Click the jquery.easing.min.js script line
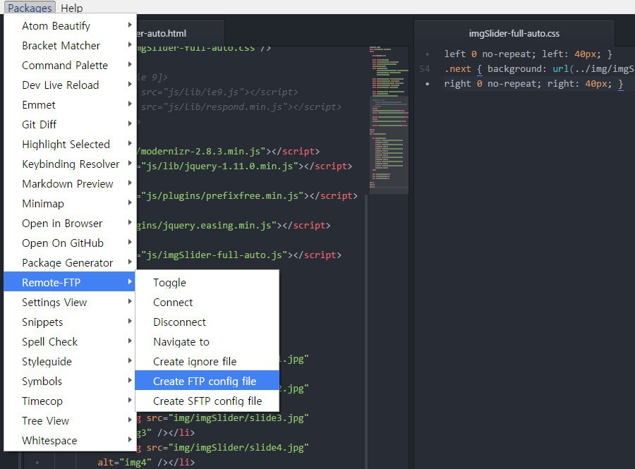 (x=234, y=226)
